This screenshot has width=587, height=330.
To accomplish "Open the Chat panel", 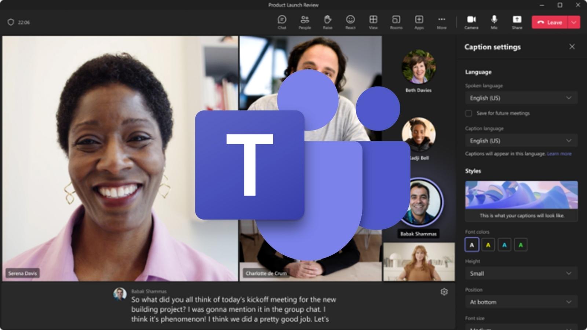I will 282,22.
